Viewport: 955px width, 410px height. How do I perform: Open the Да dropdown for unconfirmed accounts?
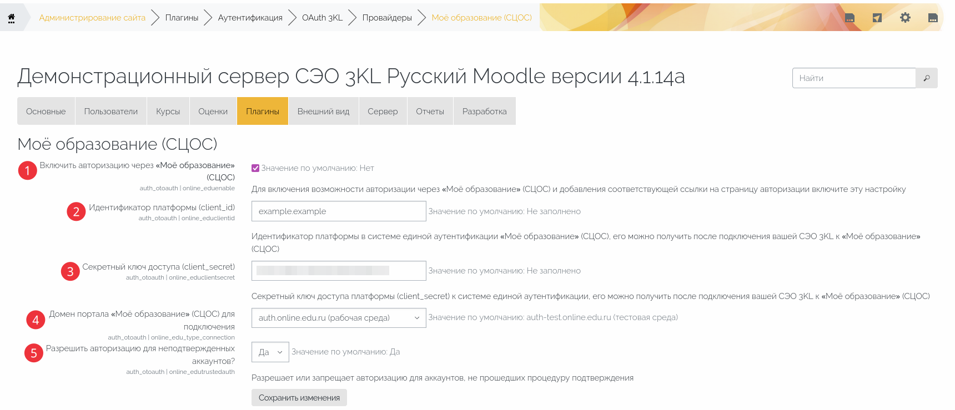coord(270,352)
